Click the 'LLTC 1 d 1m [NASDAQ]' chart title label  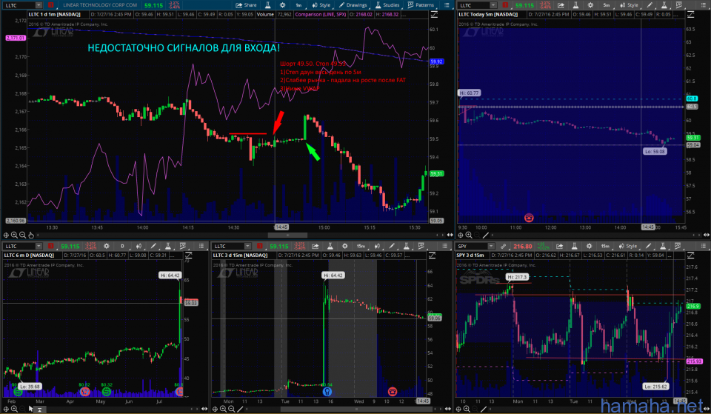tap(54, 15)
